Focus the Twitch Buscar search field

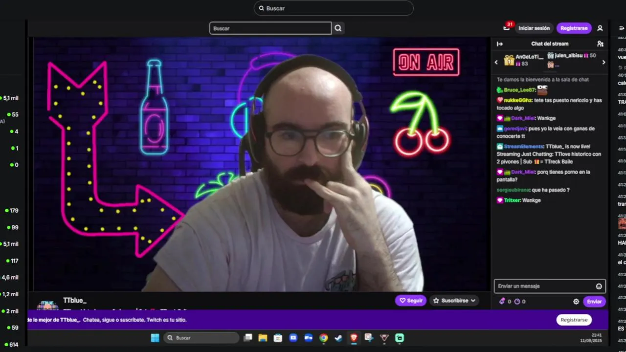pyautogui.click(x=270, y=28)
